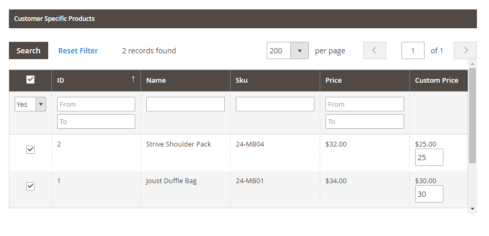Sort by the Name column header
Viewport: 489px width, 236px height.
(156, 81)
